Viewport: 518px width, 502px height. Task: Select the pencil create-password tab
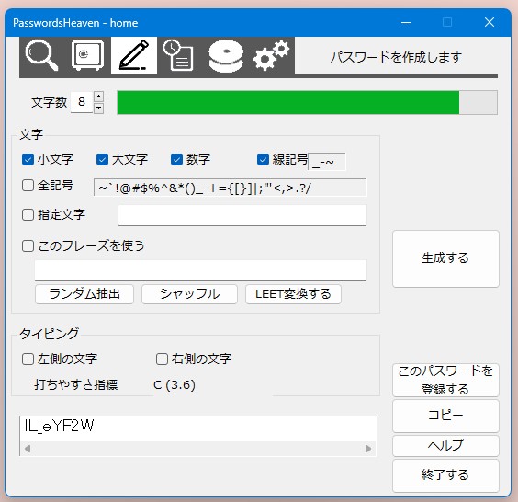[134, 55]
